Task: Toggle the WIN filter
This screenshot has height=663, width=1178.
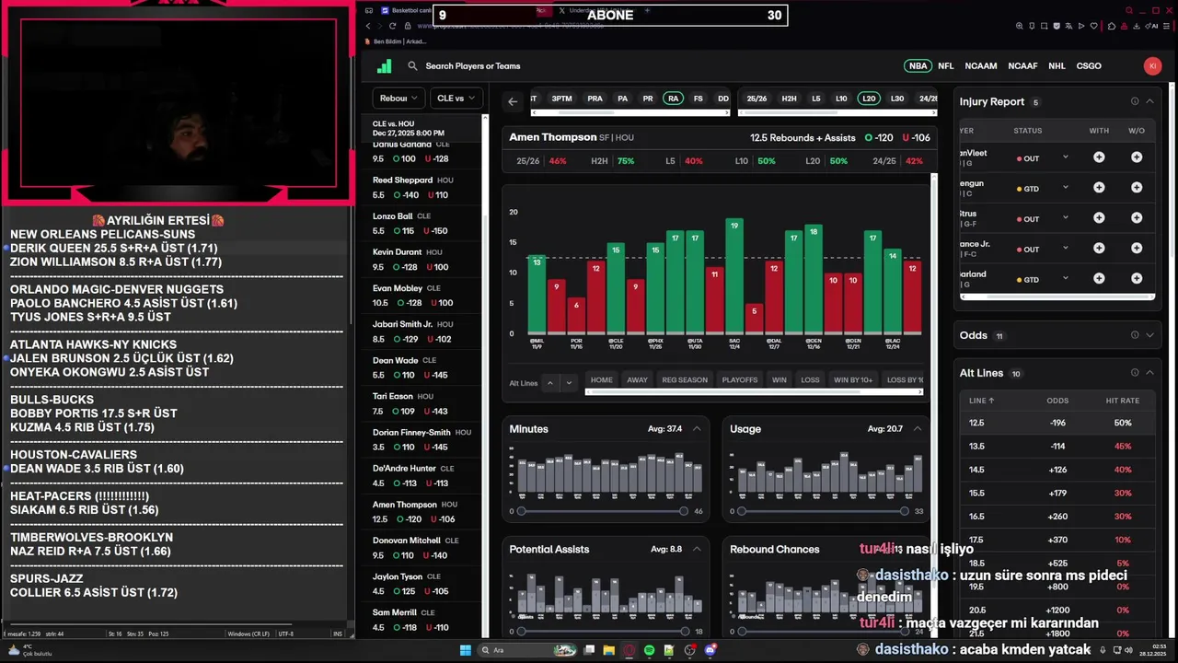Action: (780, 379)
